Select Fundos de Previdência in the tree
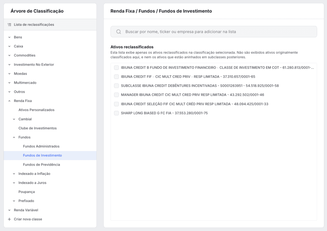The width and height of the screenshot is (327, 231). [42, 165]
